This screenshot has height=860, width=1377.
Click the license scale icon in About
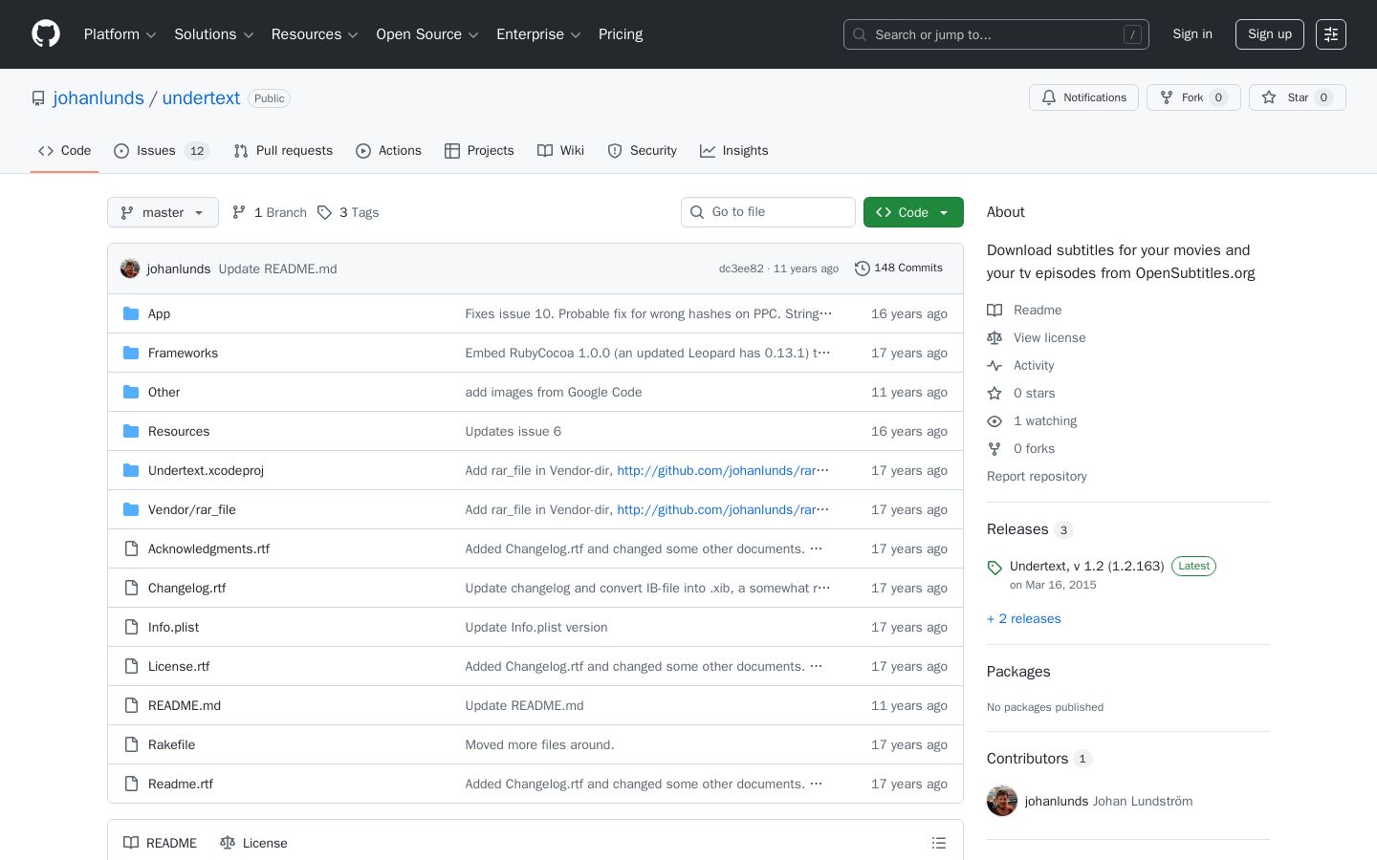click(994, 338)
